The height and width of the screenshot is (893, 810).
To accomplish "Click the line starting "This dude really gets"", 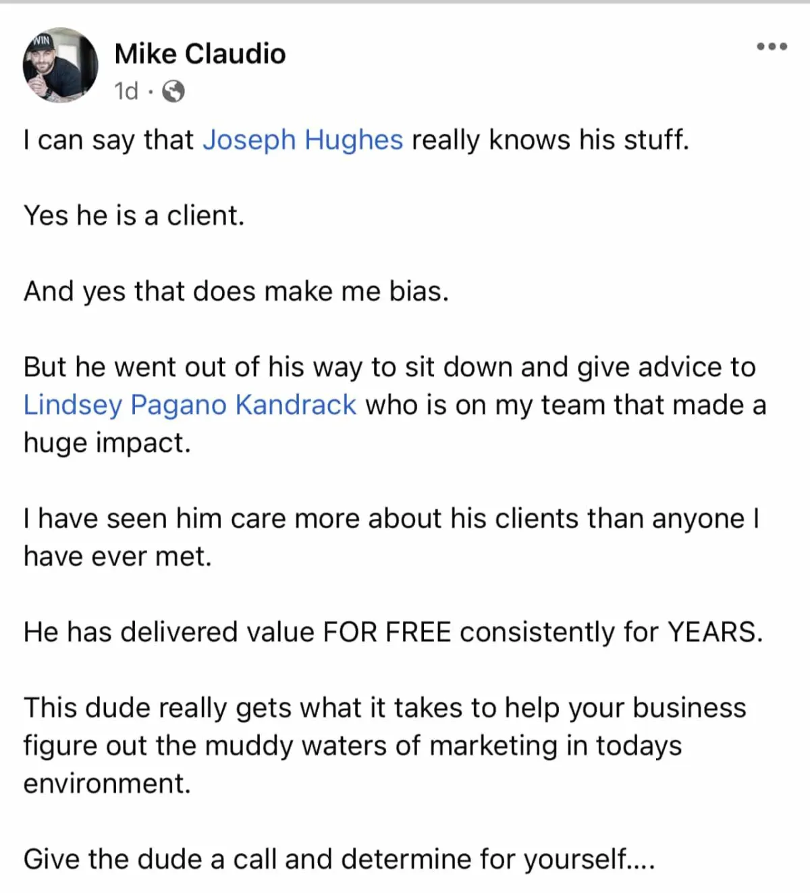I will pyautogui.click(x=385, y=707).
